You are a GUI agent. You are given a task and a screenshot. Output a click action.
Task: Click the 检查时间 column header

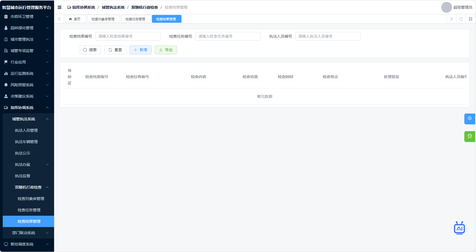tap(286, 77)
